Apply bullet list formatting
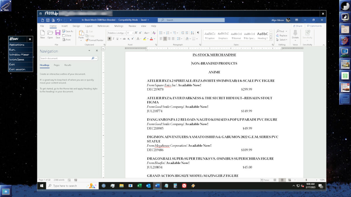The image size is (351, 197). pyautogui.click(x=161, y=33)
